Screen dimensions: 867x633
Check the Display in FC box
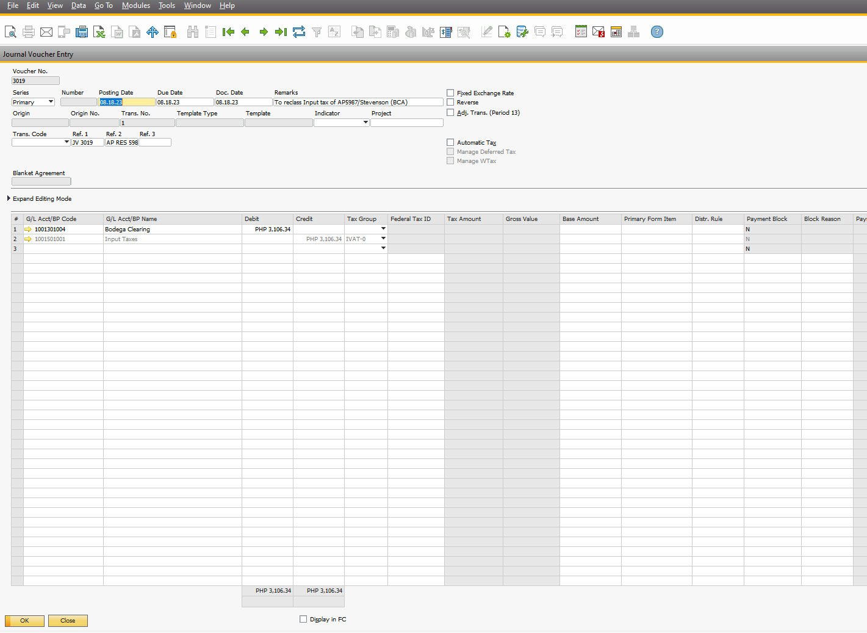[303, 619]
